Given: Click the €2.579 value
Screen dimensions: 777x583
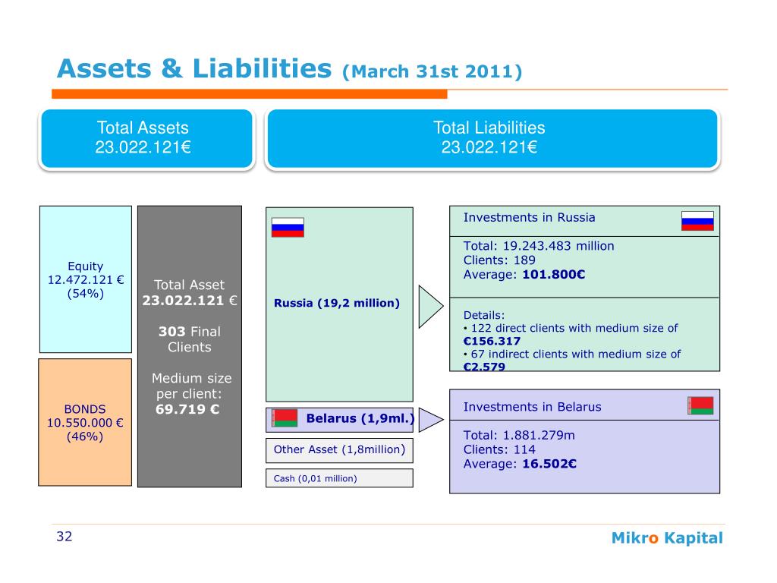Looking at the screenshot, I should pos(484,367).
